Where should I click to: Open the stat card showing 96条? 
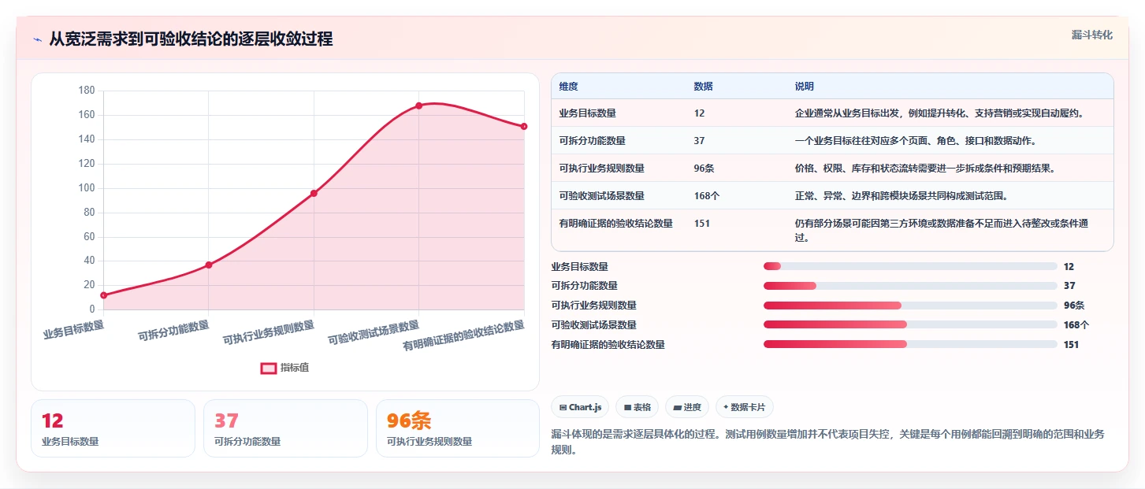pyautogui.click(x=458, y=428)
